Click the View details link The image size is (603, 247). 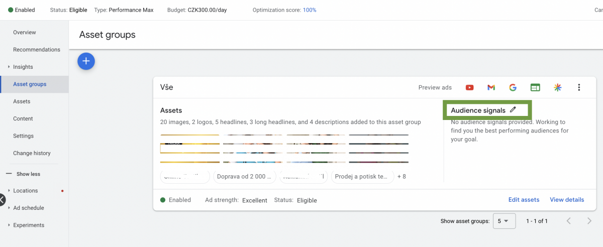[567, 200]
